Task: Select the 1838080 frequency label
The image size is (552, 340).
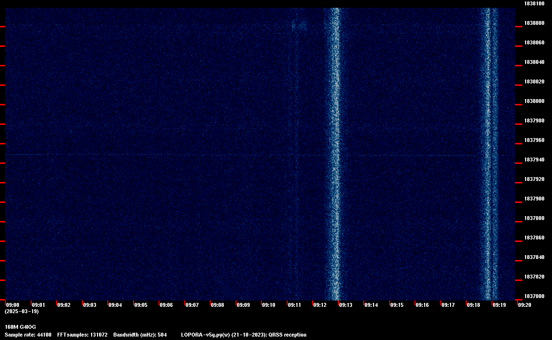Action: [x=534, y=23]
